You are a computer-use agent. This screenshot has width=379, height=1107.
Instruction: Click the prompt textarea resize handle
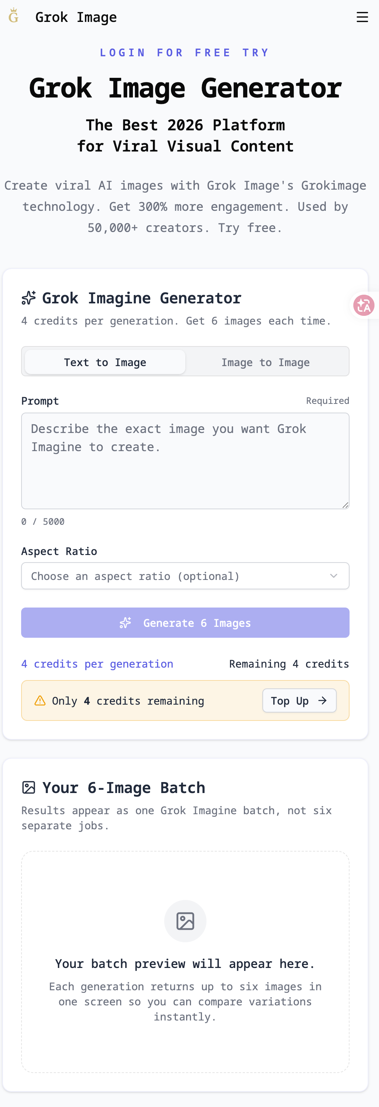tap(345, 506)
